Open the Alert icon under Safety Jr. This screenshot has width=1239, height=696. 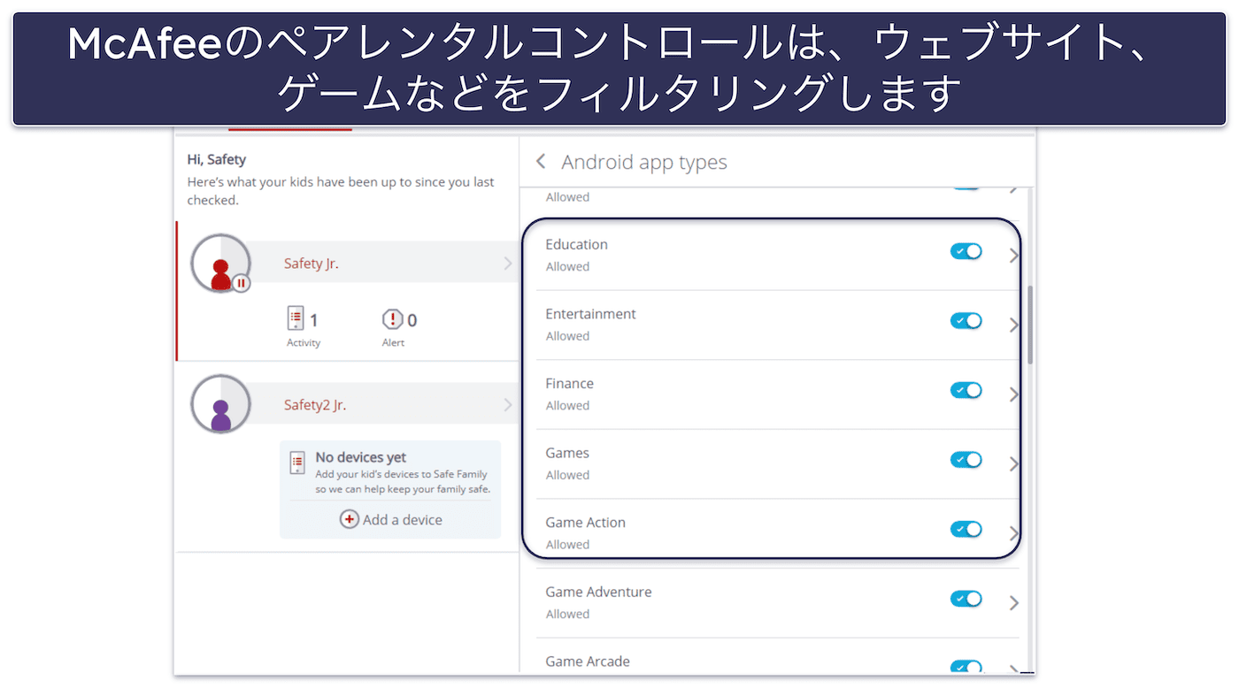point(392,319)
